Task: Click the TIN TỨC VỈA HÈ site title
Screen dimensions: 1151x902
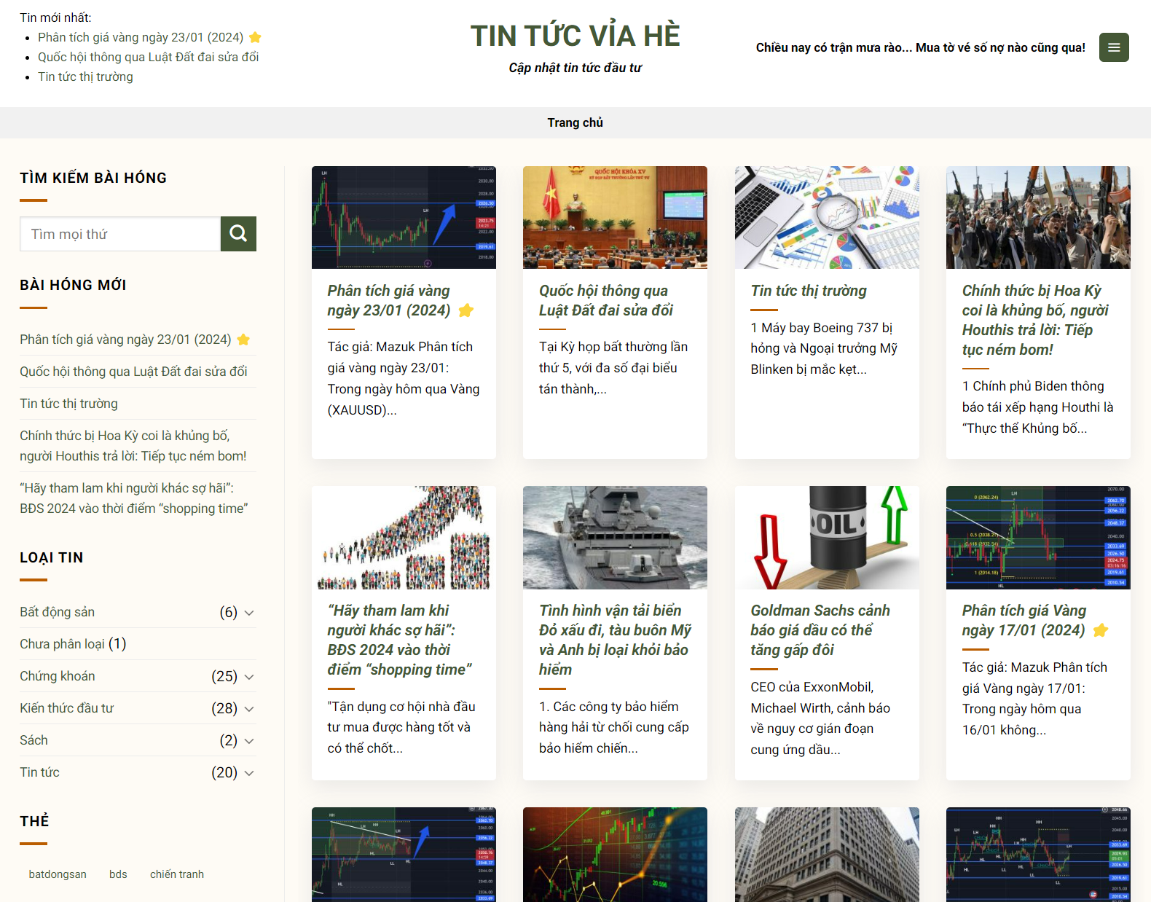Action: 575,36
